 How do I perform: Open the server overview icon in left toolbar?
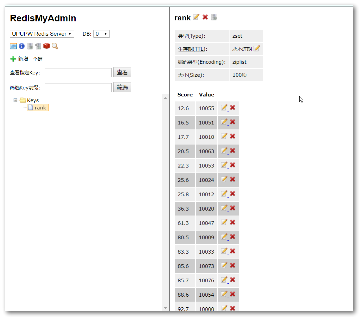[13, 46]
